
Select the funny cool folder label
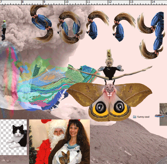(x=143, y=117)
